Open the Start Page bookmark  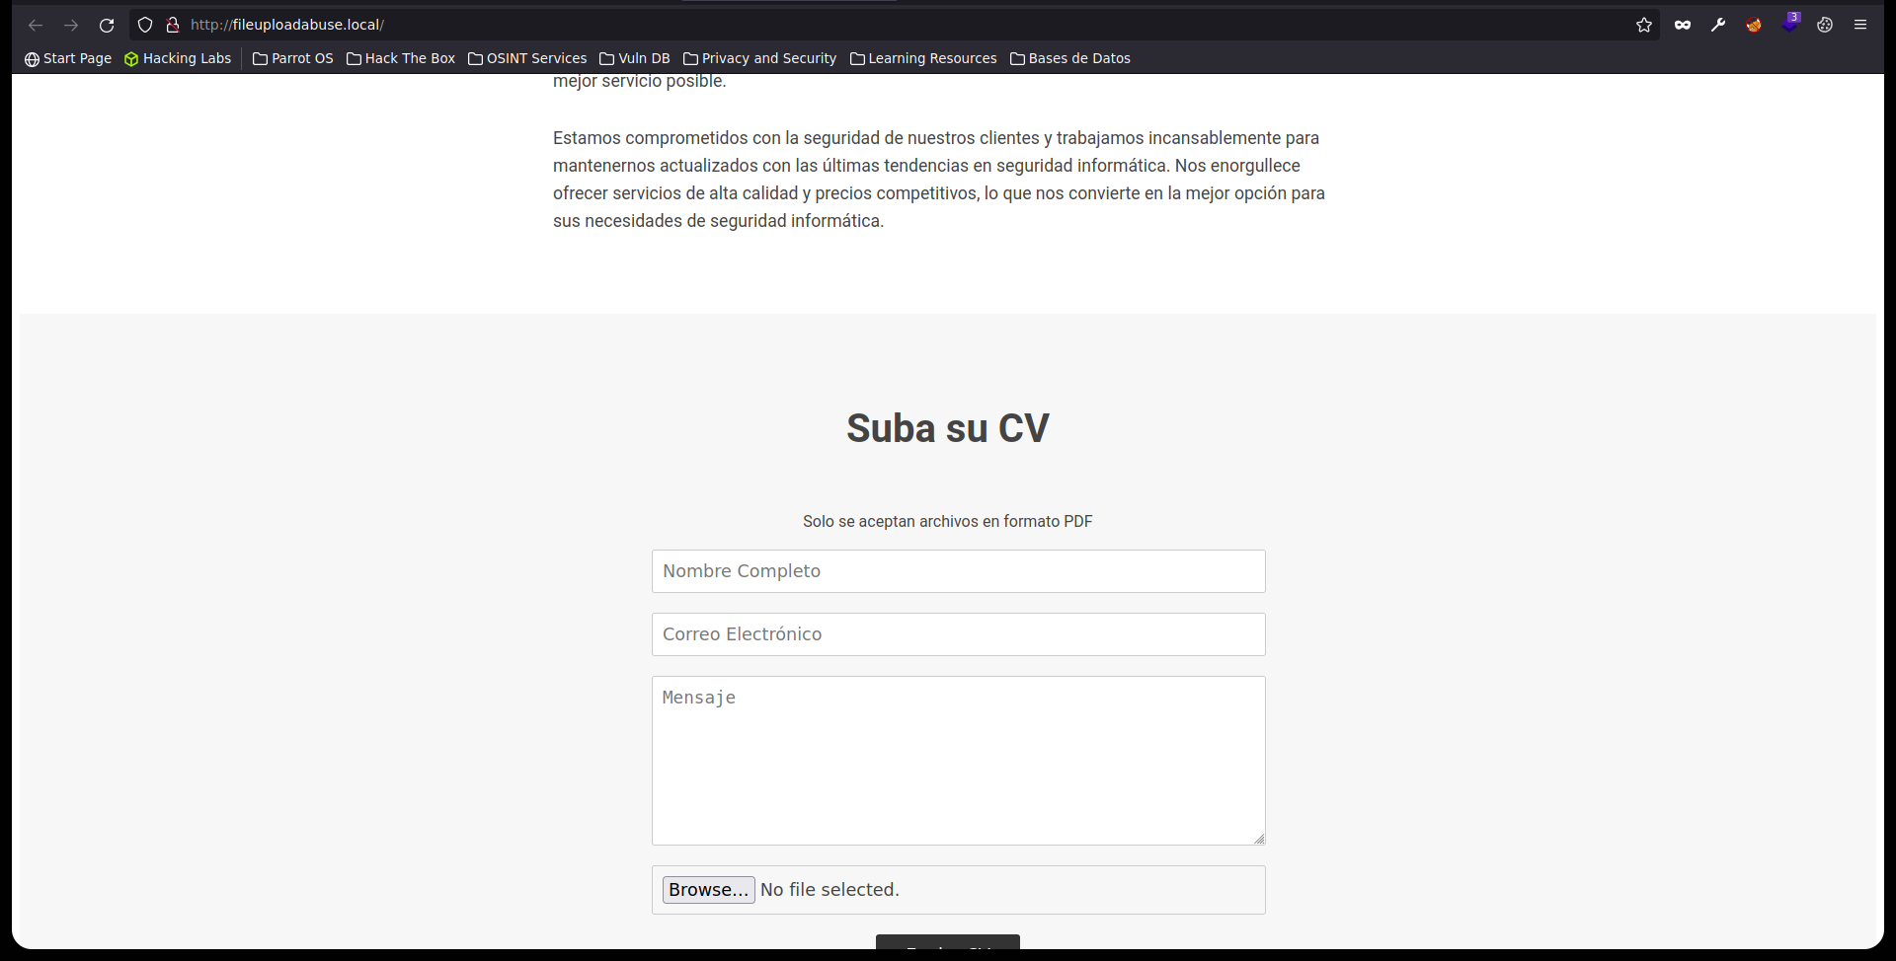click(67, 58)
